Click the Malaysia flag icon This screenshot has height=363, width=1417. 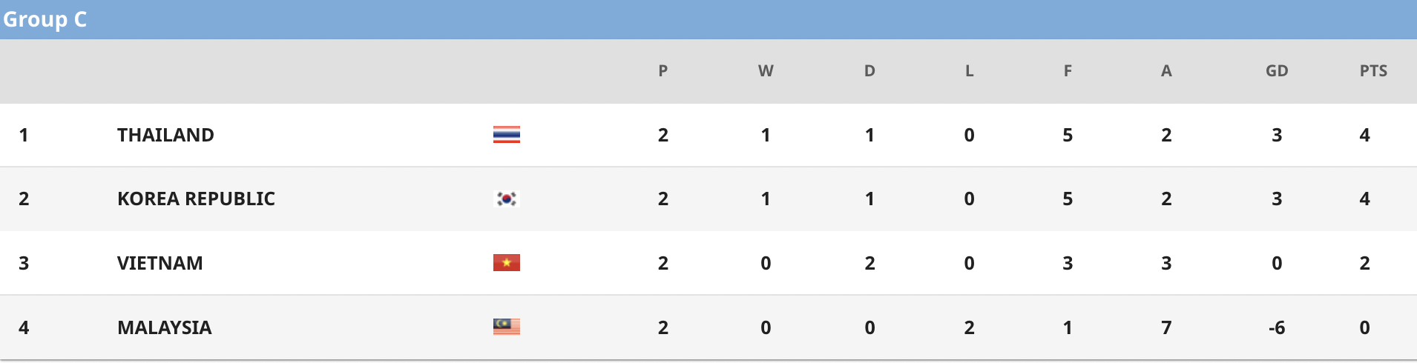point(507,327)
